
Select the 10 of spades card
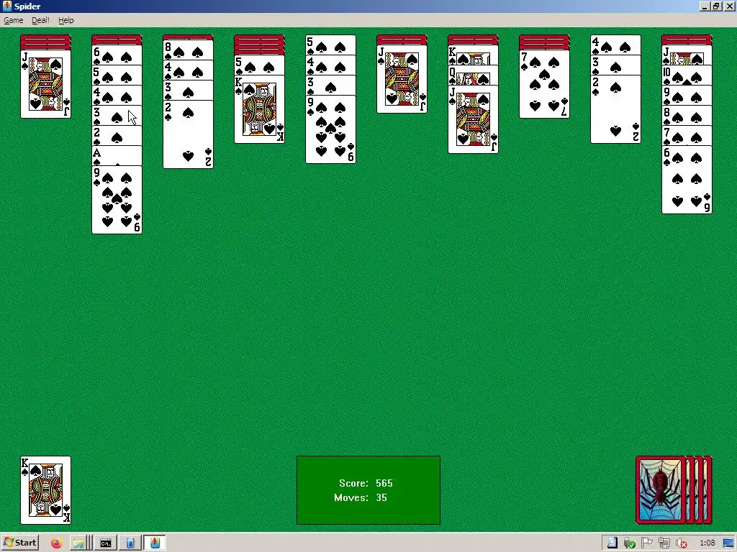(687, 75)
